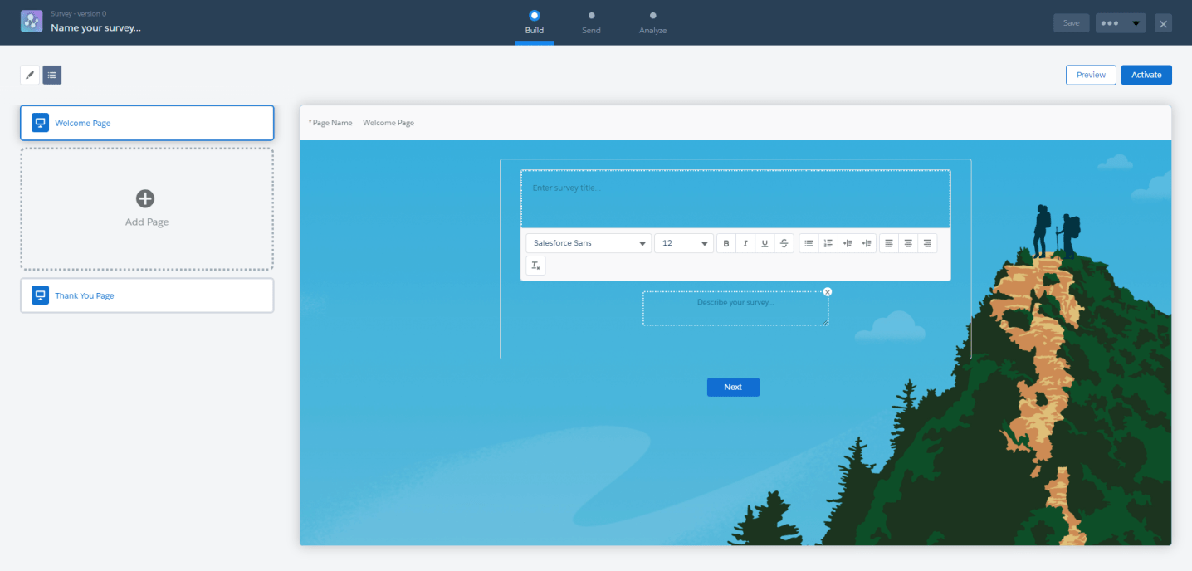Click the Activate button
1192x571 pixels.
coord(1146,75)
